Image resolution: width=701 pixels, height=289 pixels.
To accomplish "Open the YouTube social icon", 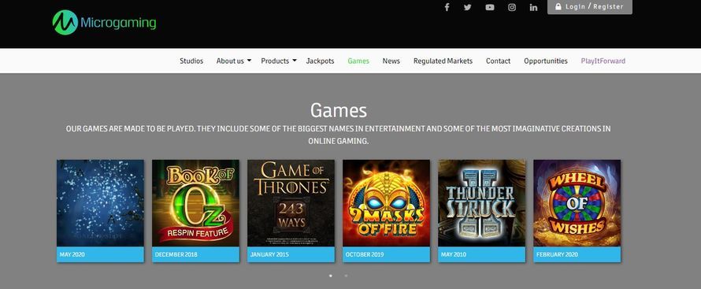I will coord(490,7).
